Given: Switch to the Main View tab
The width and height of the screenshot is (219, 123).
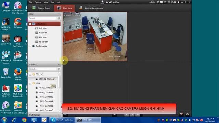Looking at the screenshot, I should pyautogui.click(x=64, y=8).
